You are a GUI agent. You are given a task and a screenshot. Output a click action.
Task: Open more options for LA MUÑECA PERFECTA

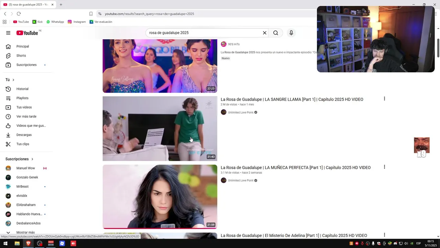click(384, 167)
